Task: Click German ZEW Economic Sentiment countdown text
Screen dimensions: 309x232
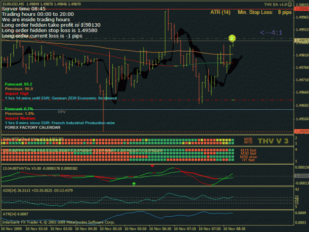Action: tap(61, 98)
